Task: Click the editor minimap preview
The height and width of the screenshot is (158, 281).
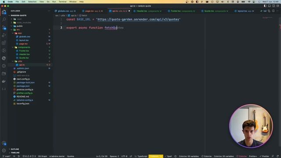Action: pyautogui.click(x=267, y=18)
